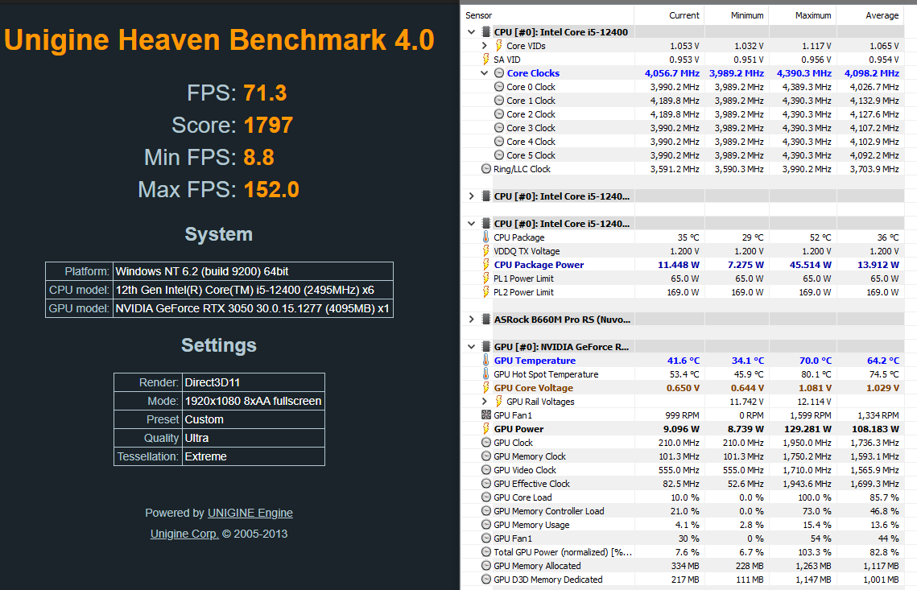Viewport: 917px width, 590px height.
Task: Click the icon beside GPU Memory Clock
Action: click(486, 456)
